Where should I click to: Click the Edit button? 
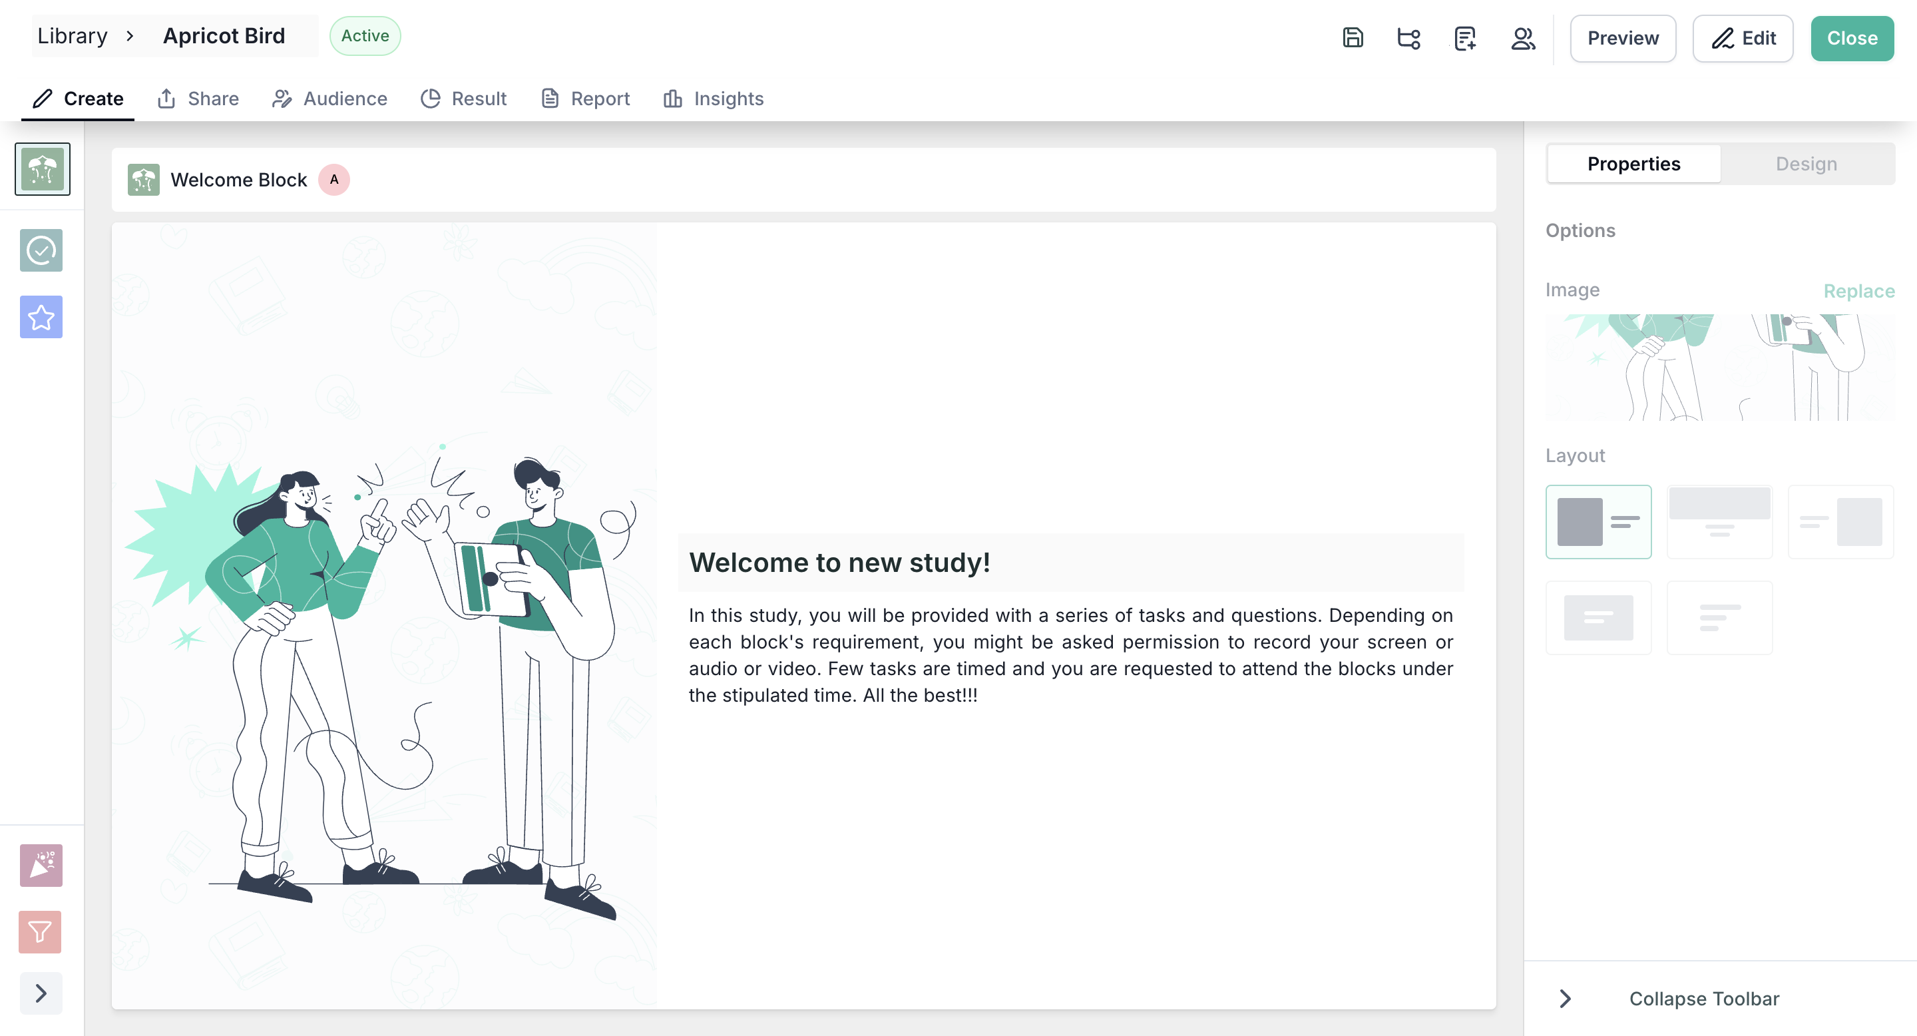coord(1743,38)
